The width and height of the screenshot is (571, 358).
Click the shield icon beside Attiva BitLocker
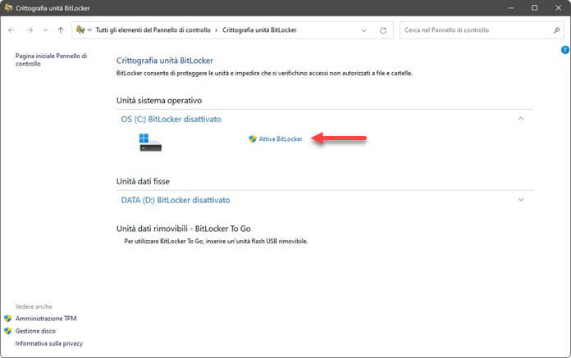(253, 138)
